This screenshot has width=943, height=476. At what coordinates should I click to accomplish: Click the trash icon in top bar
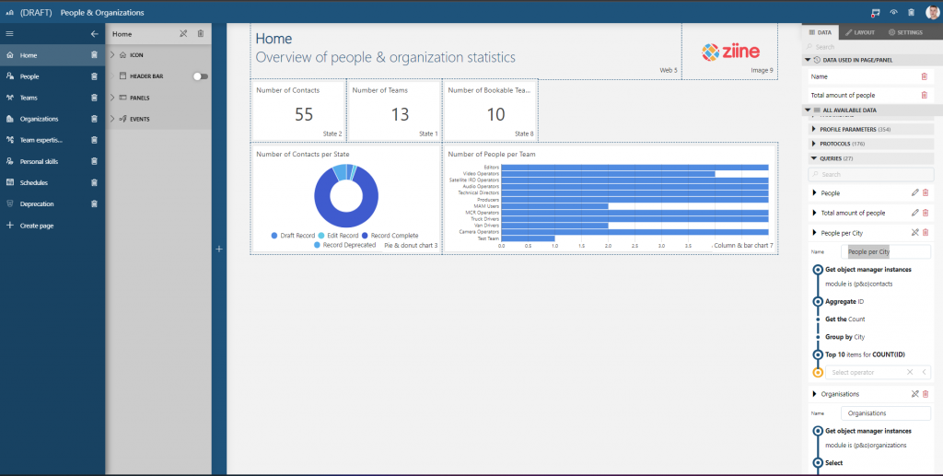[911, 13]
